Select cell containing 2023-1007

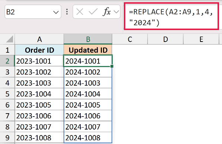[x=39, y=127]
